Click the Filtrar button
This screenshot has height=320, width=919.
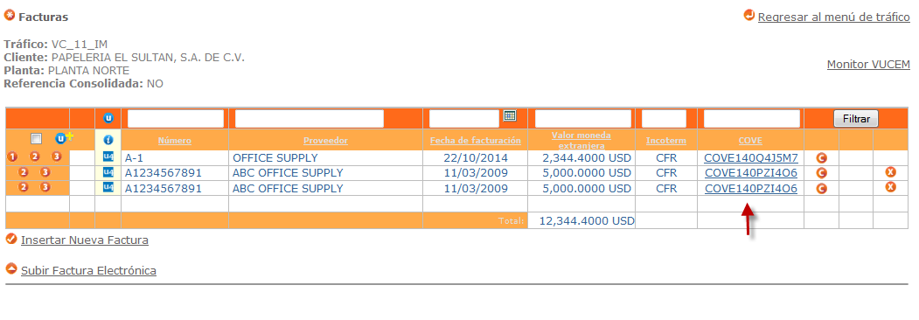pos(856,118)
